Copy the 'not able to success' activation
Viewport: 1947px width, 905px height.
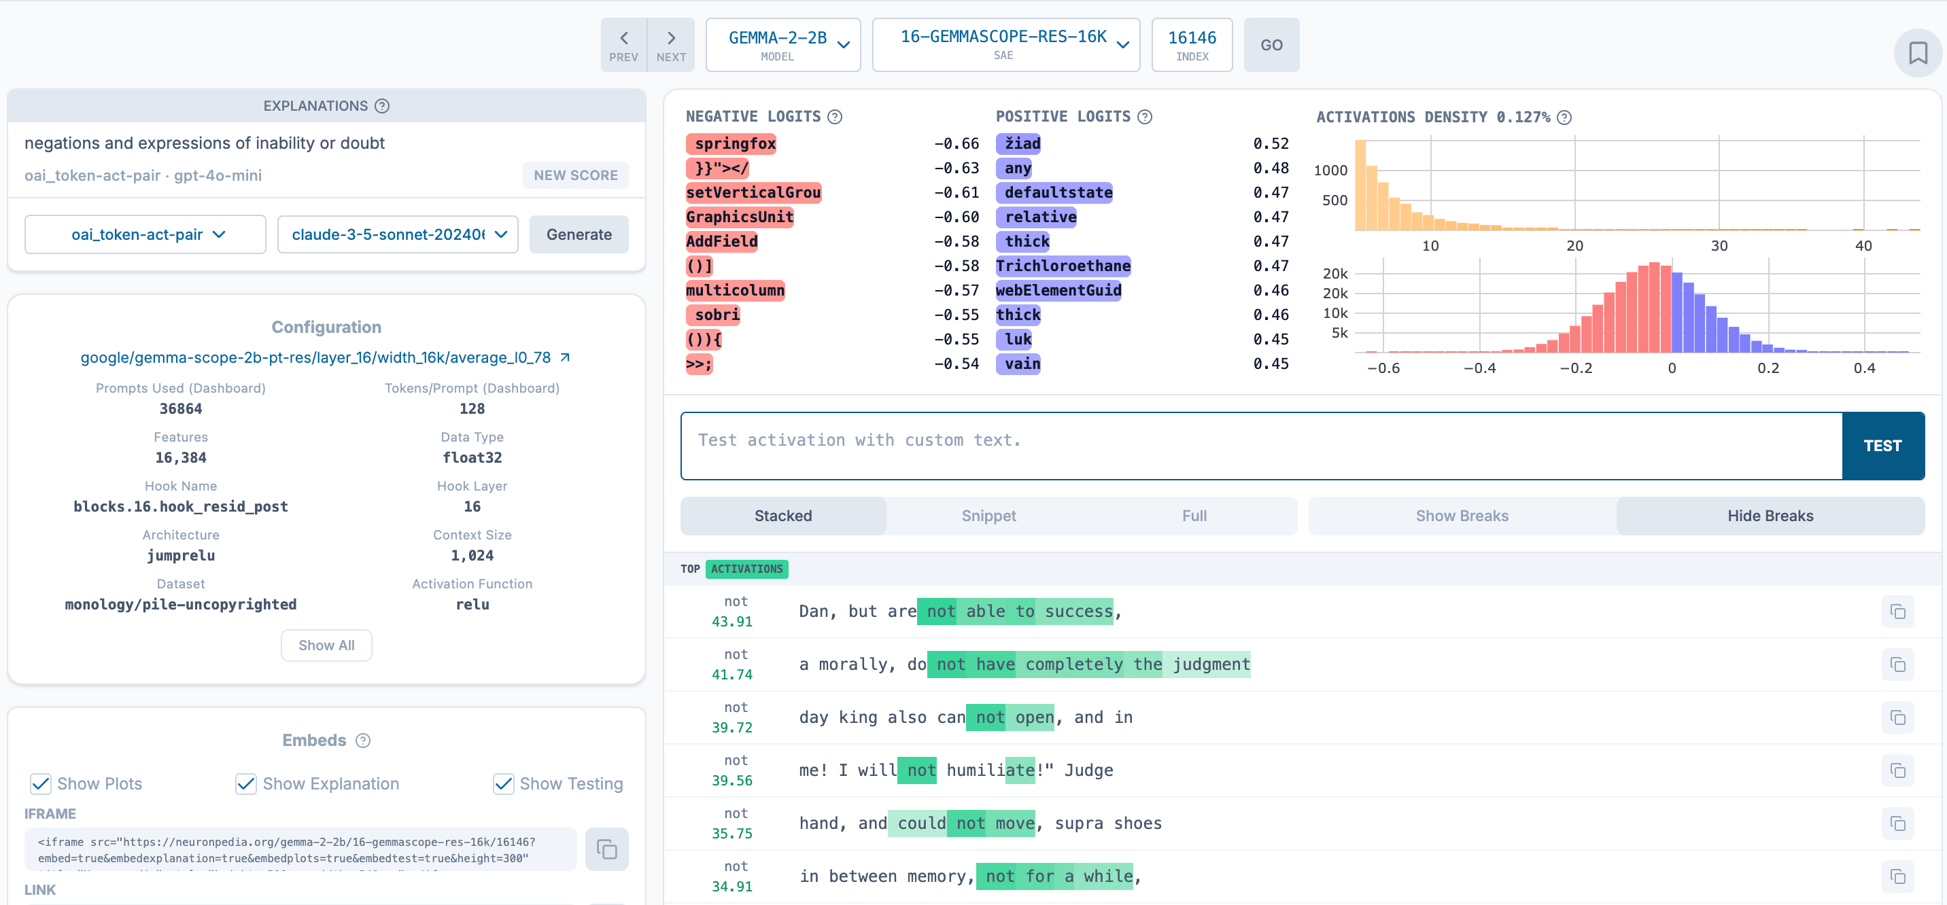click(1897, 611)
